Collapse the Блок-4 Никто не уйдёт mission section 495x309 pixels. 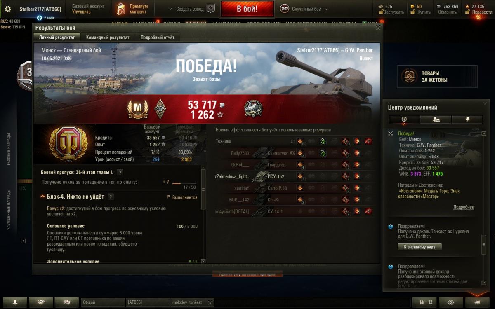43,197
